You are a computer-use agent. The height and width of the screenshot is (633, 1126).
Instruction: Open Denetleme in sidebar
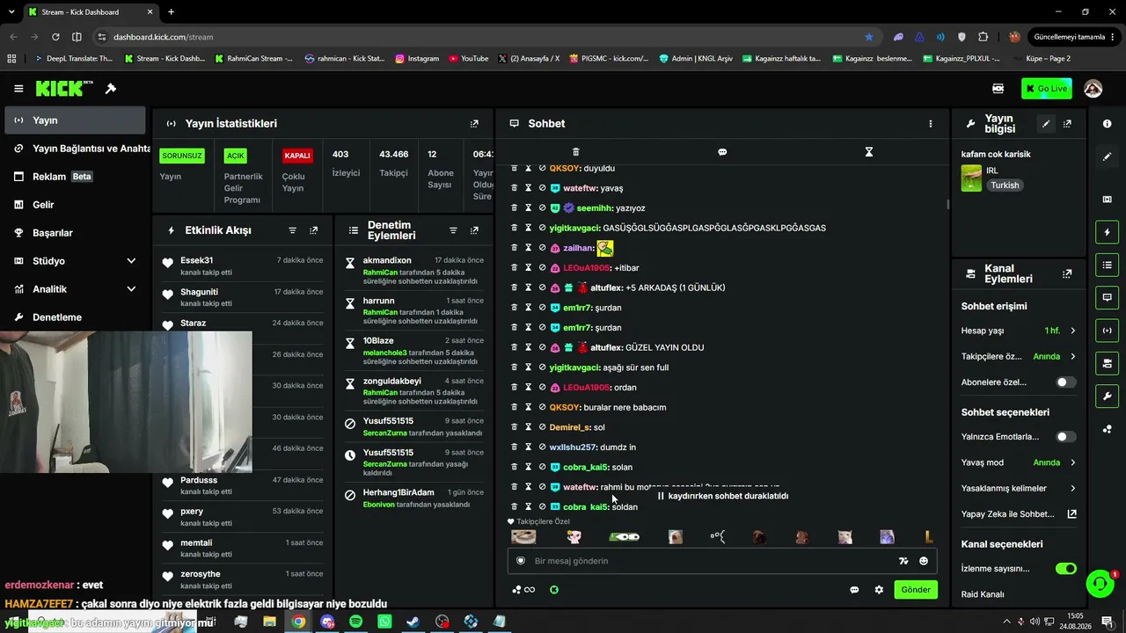click(x=75, y=317)
